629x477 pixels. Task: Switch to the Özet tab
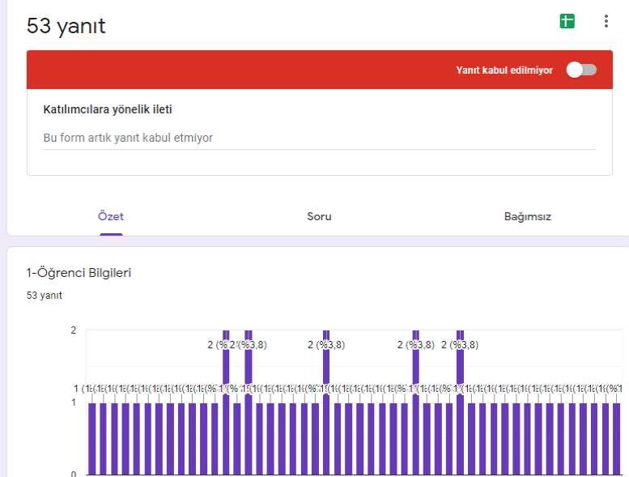(x=111, y=217)
